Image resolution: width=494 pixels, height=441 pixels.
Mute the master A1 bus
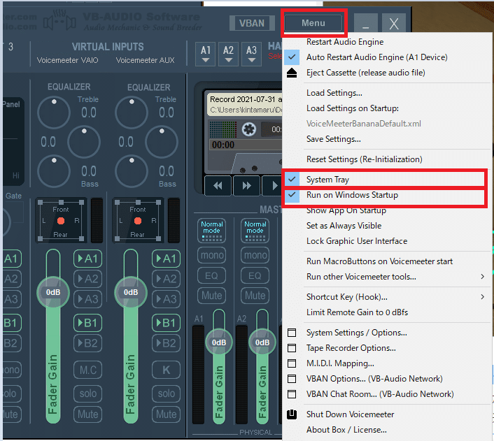[212, 296]
